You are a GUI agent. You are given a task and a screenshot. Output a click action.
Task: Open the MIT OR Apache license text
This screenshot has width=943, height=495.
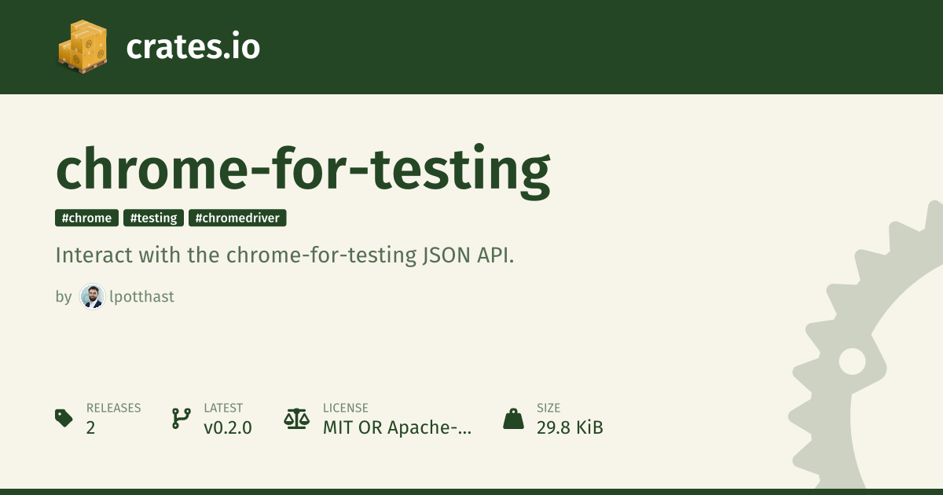pos(397,427)
